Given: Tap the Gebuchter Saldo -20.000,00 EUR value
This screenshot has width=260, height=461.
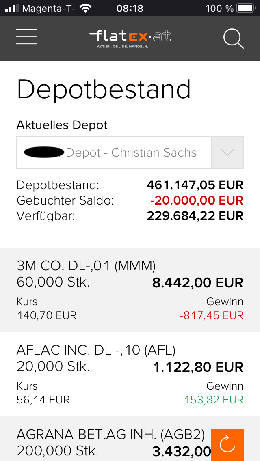Looking at the screenshot, I should (x=197, y=200).
